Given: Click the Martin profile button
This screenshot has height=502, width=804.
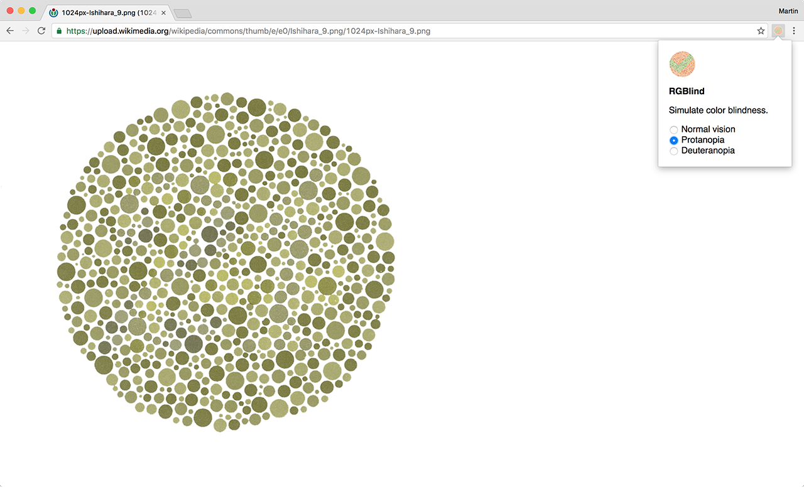Looking at the screenshot, I should coord(788,11).
